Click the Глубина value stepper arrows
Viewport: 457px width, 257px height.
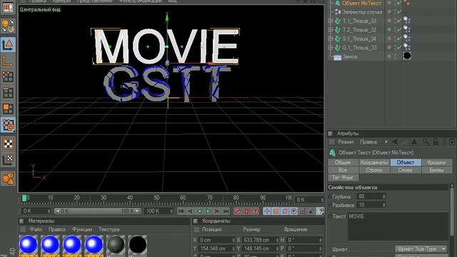(x=384, y=196)
